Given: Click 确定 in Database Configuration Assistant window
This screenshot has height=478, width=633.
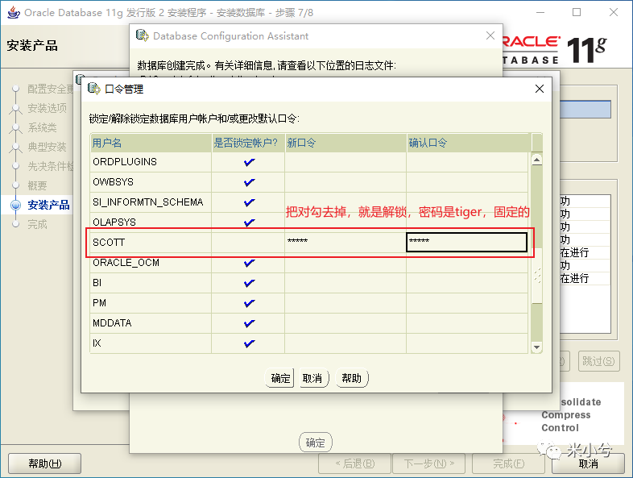Looking at the screenshot, I should [315, 443].
